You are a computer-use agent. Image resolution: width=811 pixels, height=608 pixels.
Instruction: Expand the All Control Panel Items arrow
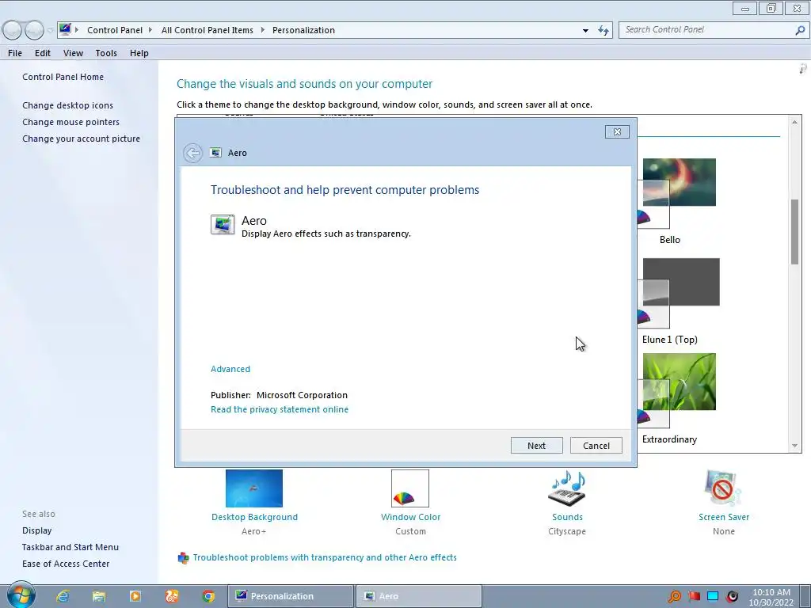pyautogui.click(x=262, y=30)
